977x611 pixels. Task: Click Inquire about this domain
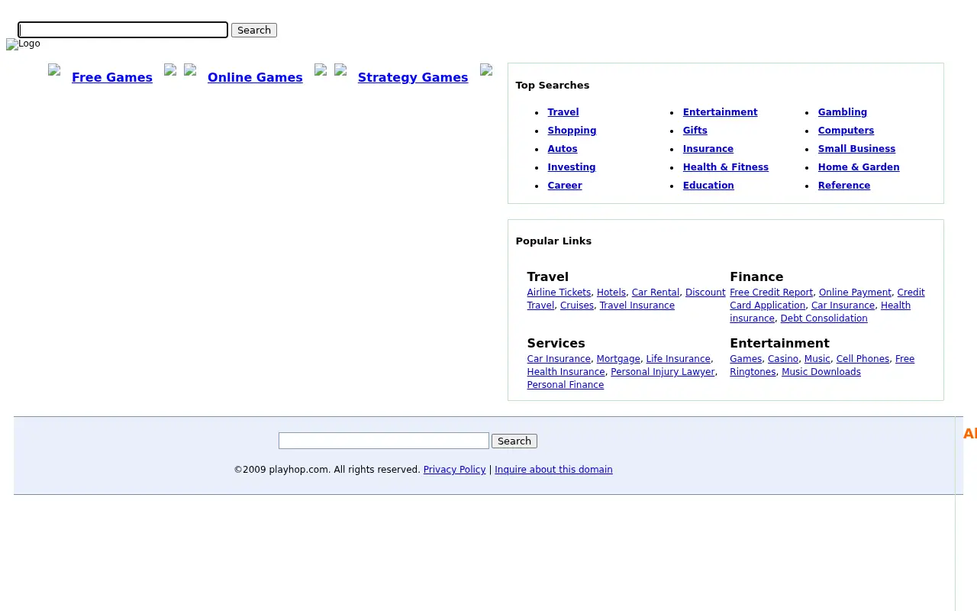tap(553, 470)
